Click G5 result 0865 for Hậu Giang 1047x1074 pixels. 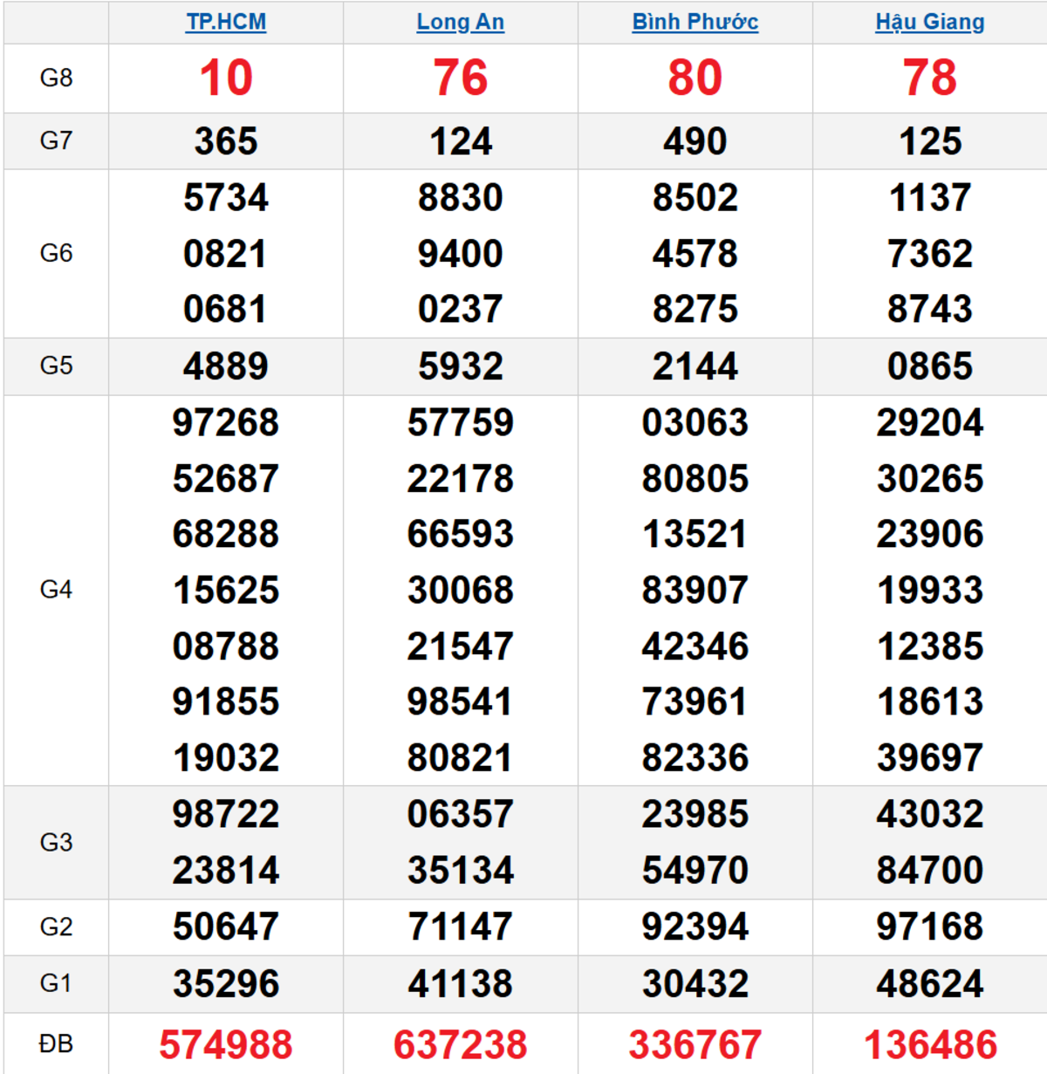click(929, 366)
